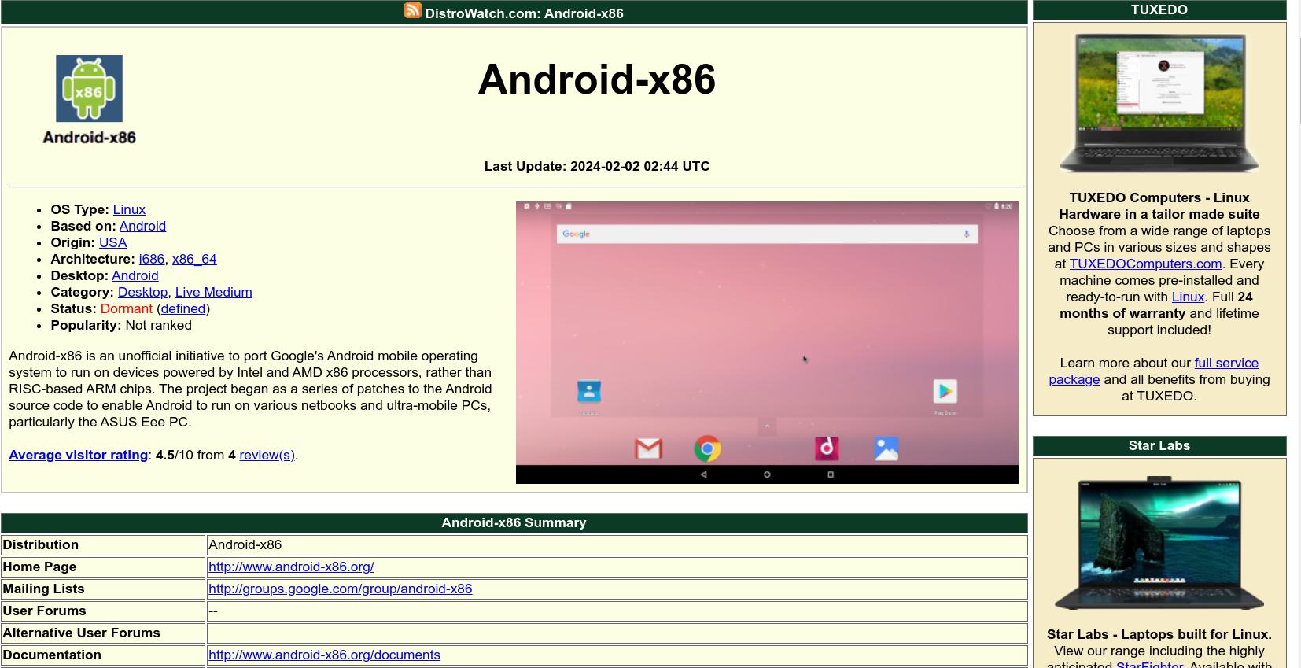Open the i686 architecture link
The image size is (1301, 668).
point(152,259)
